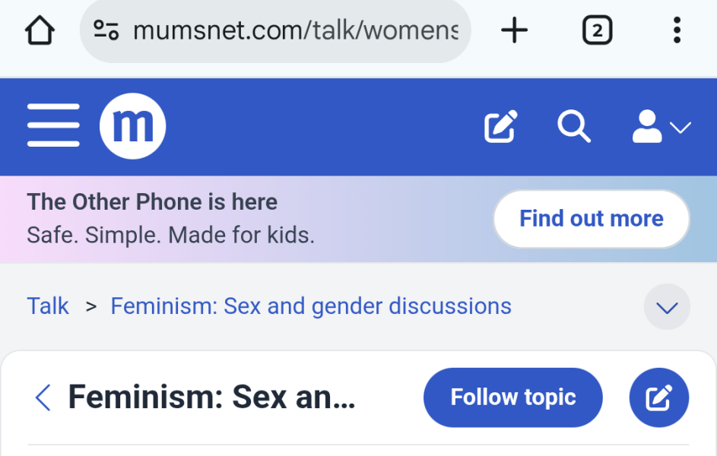Start a new thread with the circular compose icon
Screen dimensions: 717x456
[x=658, y=397]
